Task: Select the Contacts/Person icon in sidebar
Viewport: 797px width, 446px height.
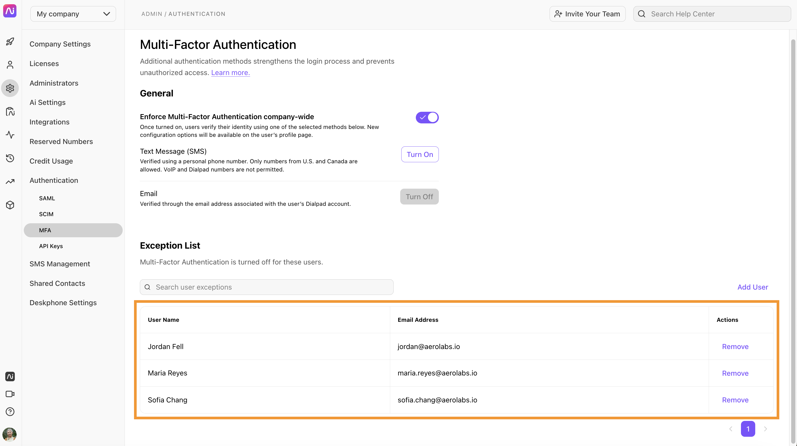Action: click(x=10, y=64)
